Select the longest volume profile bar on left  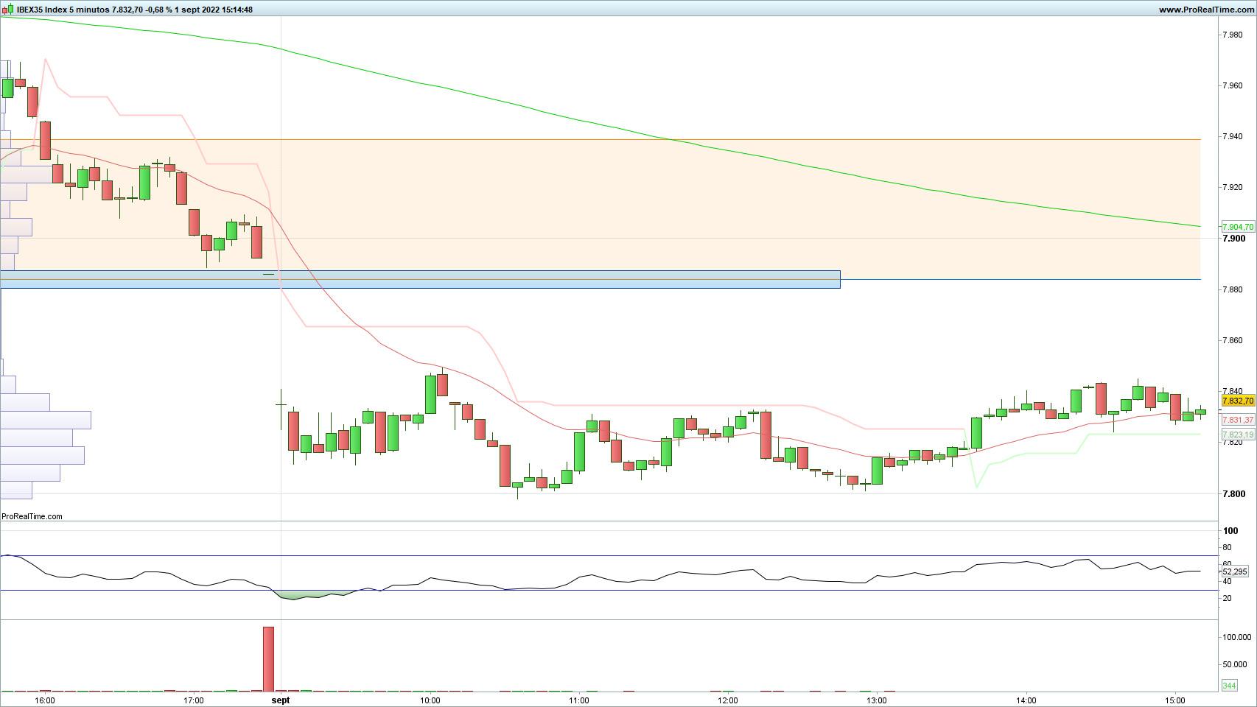(x=46, y=421)
